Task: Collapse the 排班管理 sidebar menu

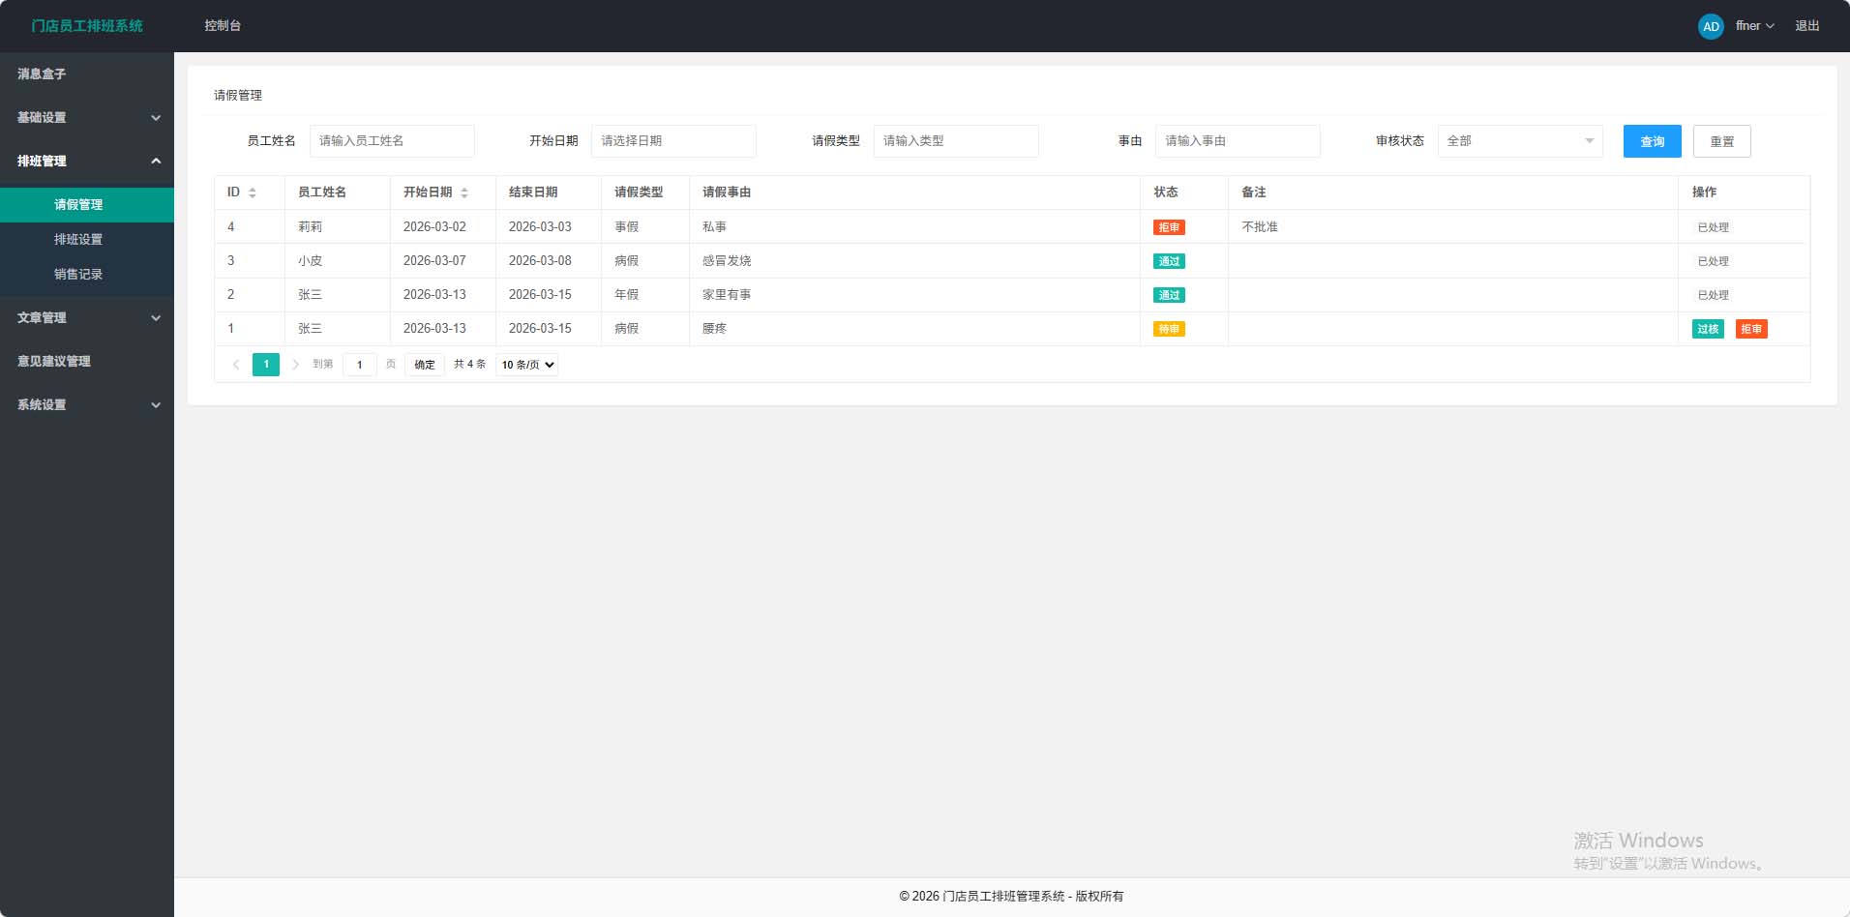Action: [86, 162]
